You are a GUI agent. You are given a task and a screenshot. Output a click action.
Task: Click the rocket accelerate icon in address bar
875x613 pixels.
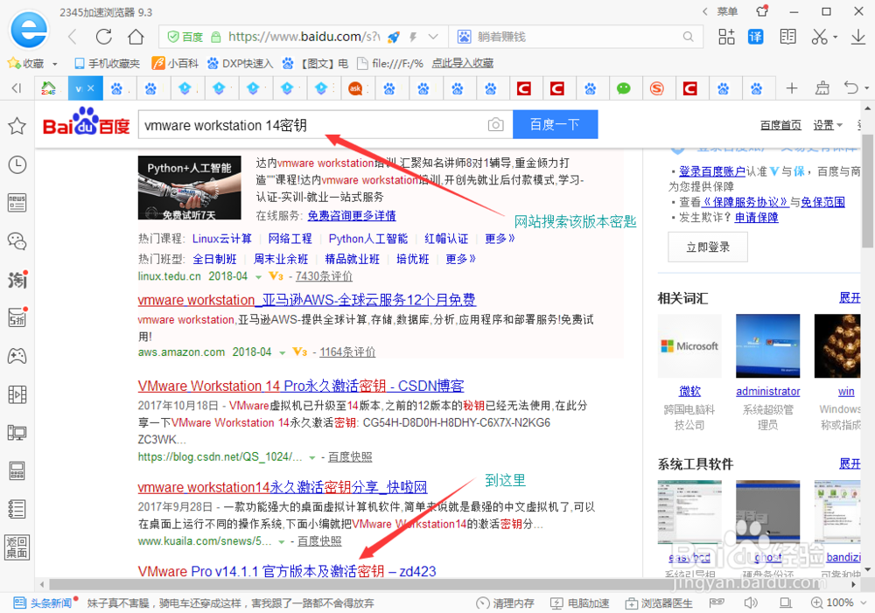[x=394, y=37]
